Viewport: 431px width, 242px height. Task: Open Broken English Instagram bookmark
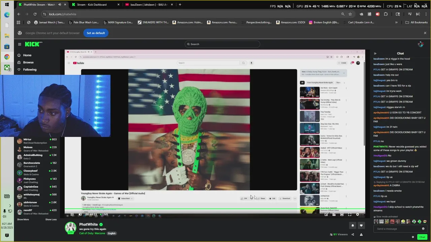pos(324,23)
